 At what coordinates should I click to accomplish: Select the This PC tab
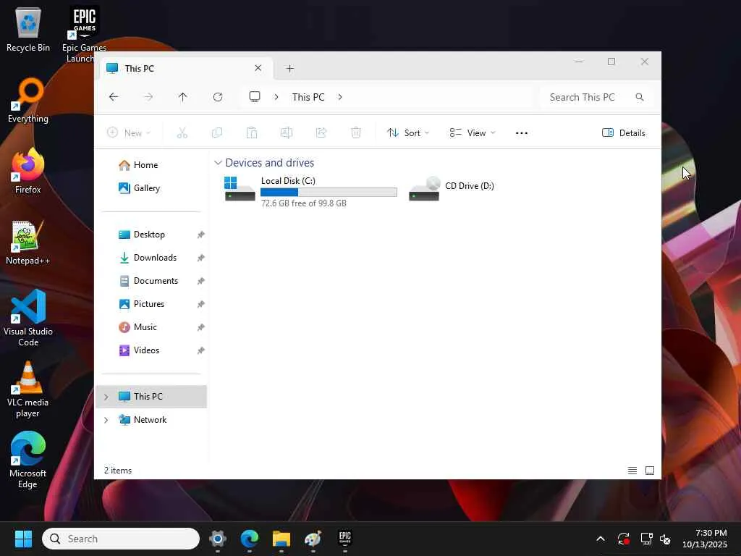[185, 69]
